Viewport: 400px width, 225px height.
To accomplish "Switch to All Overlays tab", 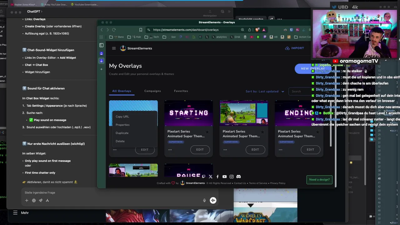I will pos(122,91).
